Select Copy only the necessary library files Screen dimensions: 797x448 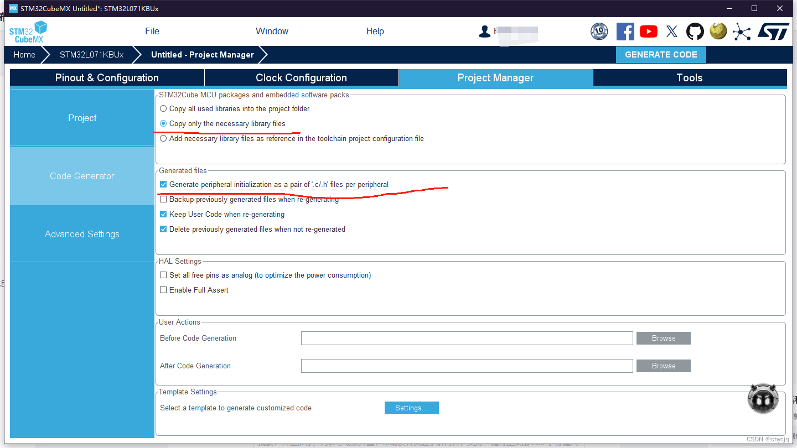163,124
